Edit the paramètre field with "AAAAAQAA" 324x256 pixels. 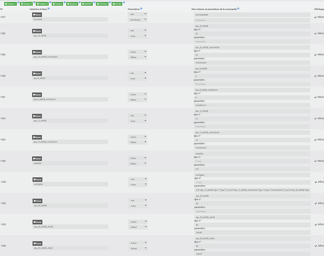point(252,62)
